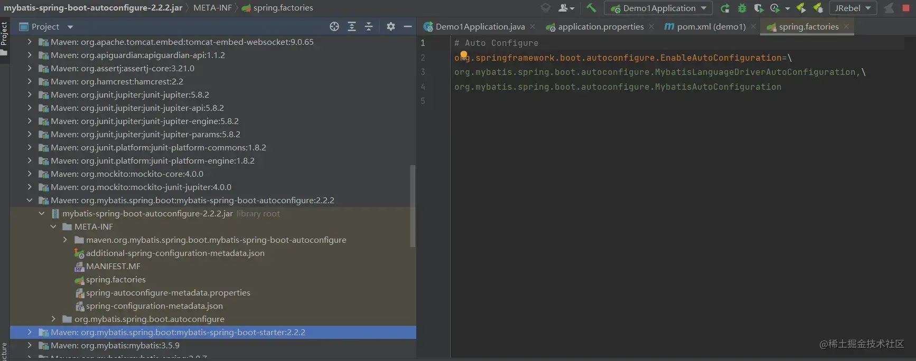Click the MybatisAutoConfiguration line in editor
This screenshot has height=361, width=916.
pos(618,87)
